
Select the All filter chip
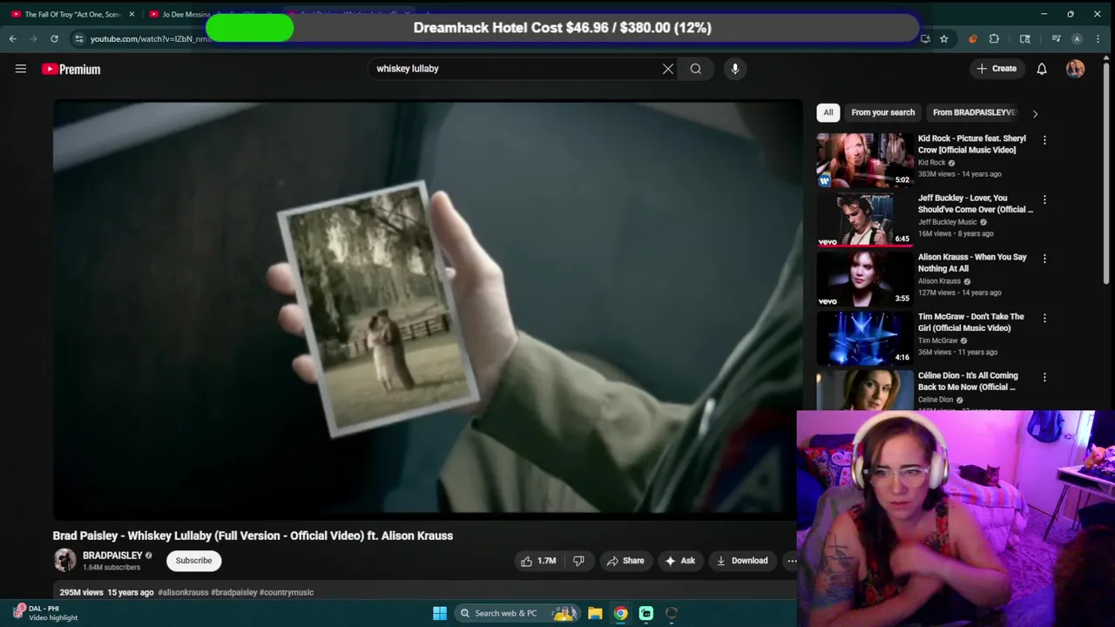pyautogui.click(x=828, y=112)
